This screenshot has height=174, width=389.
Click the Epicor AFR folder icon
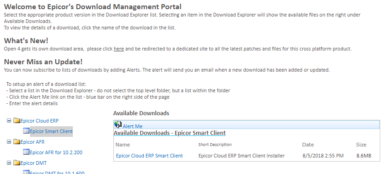[17, 142]
